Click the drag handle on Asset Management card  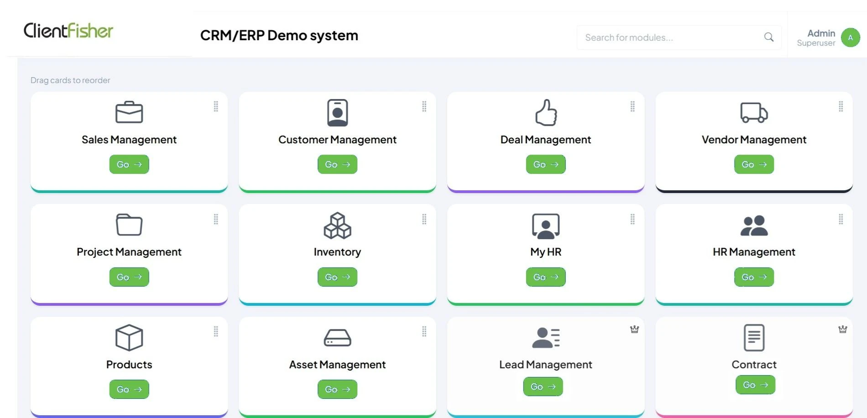(424, 332)
